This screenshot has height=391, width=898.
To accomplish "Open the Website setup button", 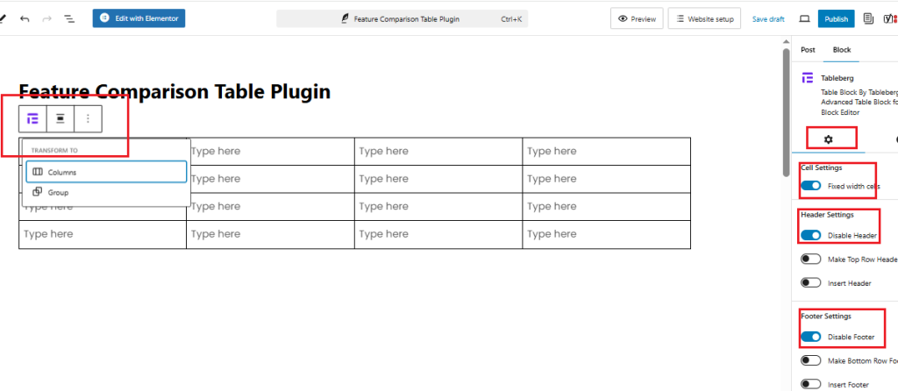I will point(704,19).
